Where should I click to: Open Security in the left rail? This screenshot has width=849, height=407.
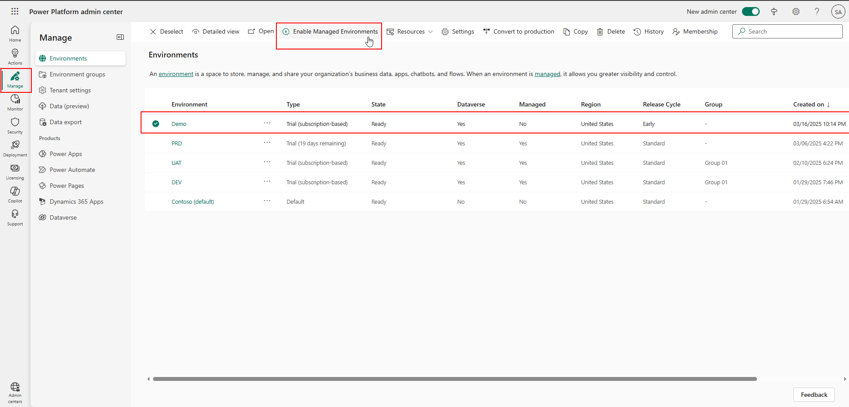pos(15,126)
